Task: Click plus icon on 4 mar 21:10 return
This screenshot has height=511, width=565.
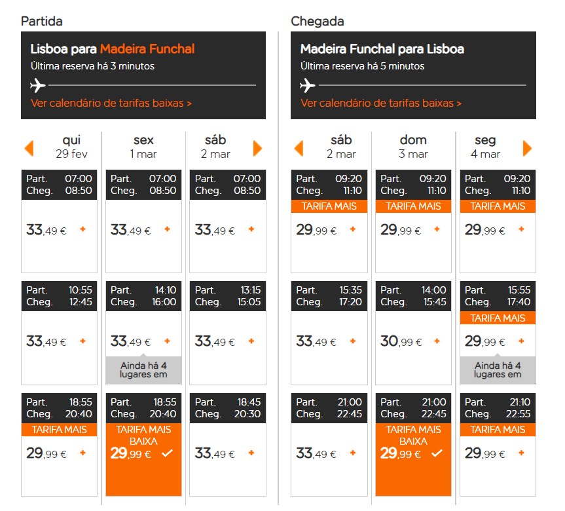Action: click(521, 453)
